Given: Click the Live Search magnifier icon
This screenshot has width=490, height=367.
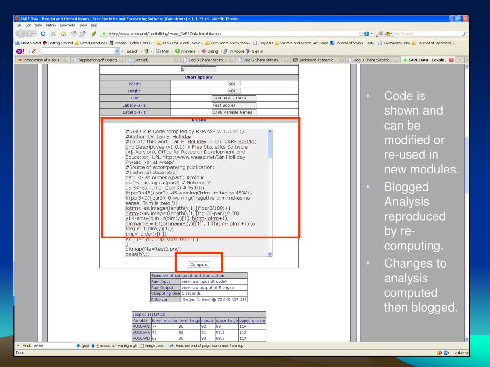Looking at the screenshot, I should 465,34.
